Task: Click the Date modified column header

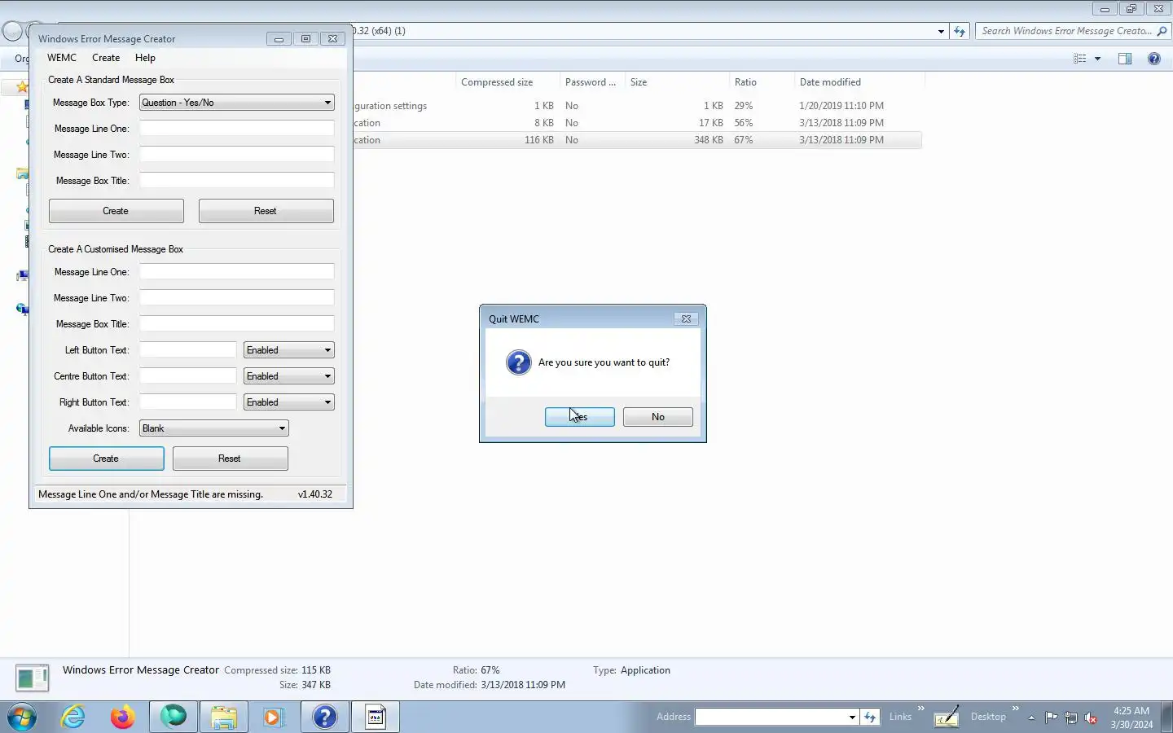Action: [x=859, y=82]
